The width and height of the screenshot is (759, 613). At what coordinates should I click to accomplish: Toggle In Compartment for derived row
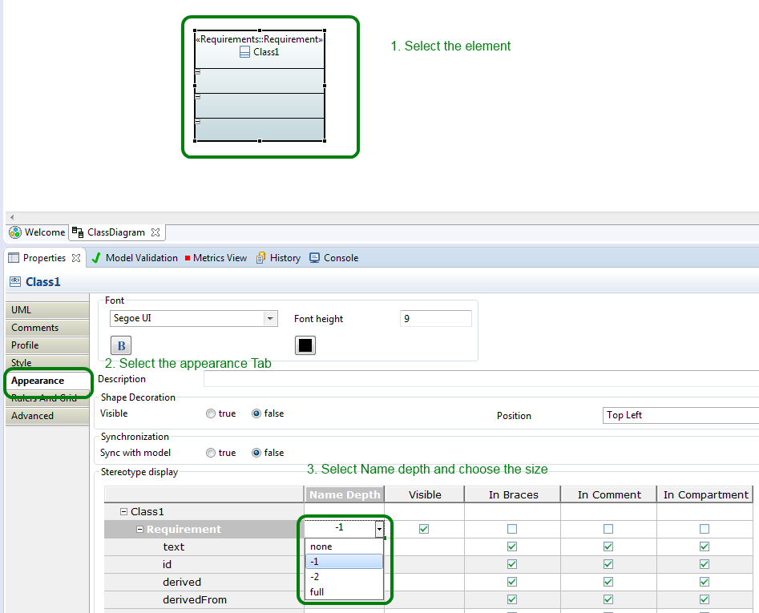(x=704, y=582)
